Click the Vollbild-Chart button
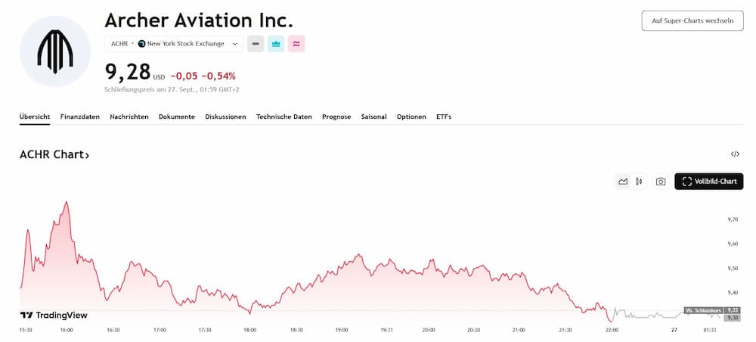This screenshot has width=756, height=342. click(x=708, y=182)
